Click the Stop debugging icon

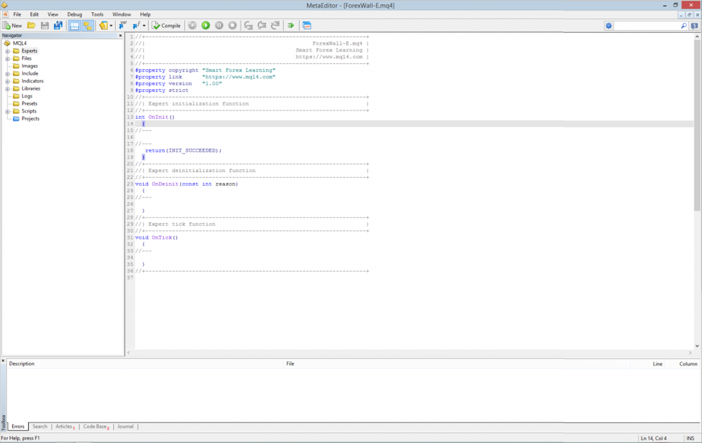coord(232,25)
